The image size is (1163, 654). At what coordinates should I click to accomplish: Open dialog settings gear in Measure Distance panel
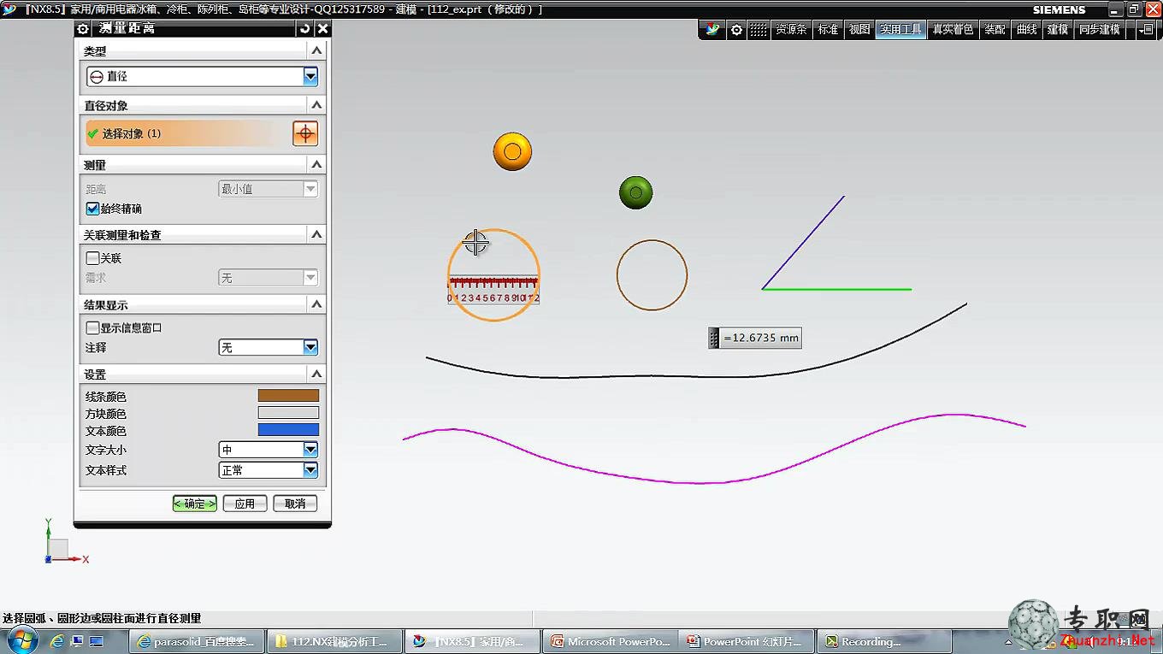tap(83, 28)
